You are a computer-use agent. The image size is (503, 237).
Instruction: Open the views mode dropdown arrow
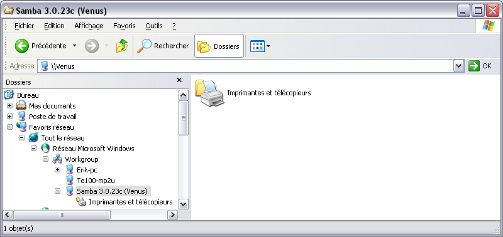[268, 46]
